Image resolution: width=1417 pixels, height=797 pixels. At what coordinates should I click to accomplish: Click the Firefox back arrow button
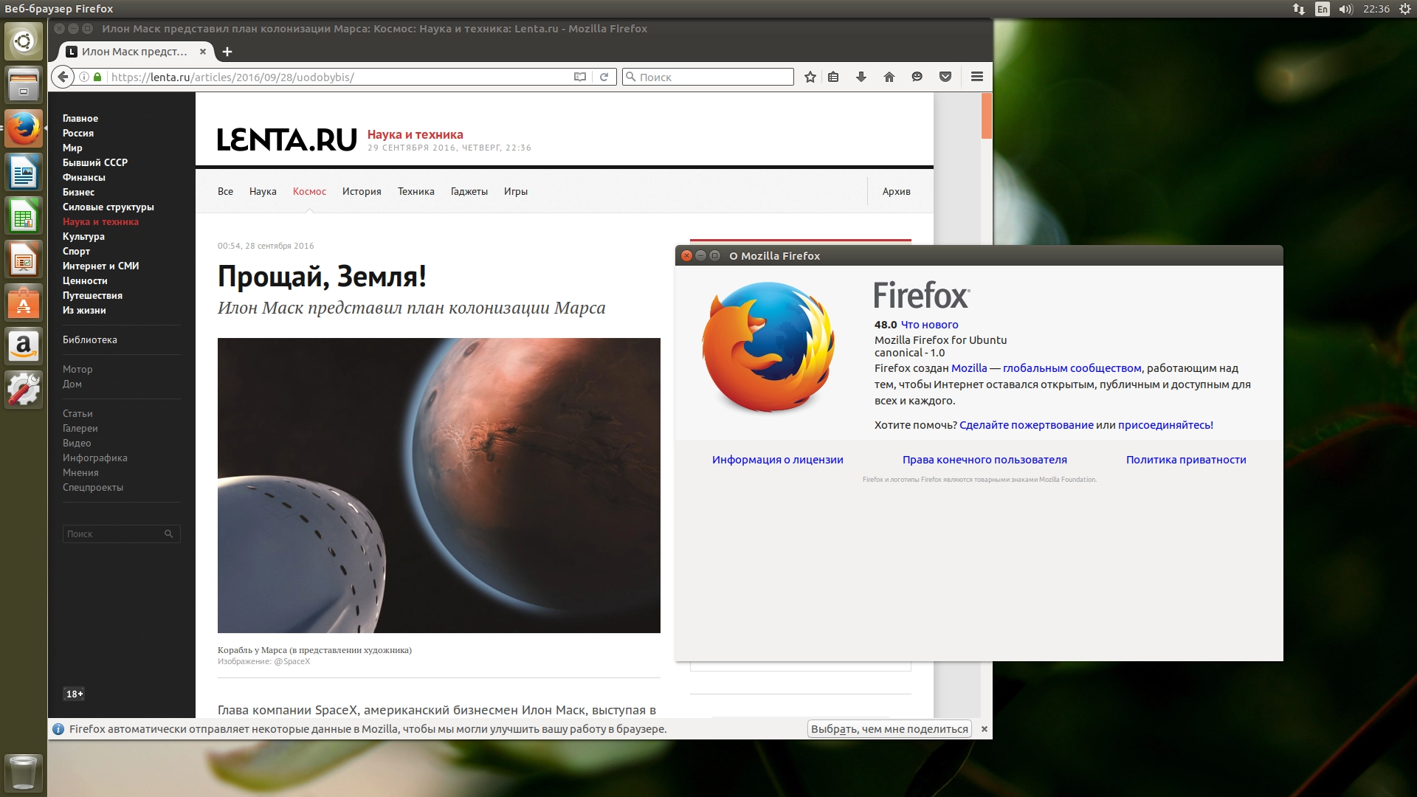[x=63, y=77]
